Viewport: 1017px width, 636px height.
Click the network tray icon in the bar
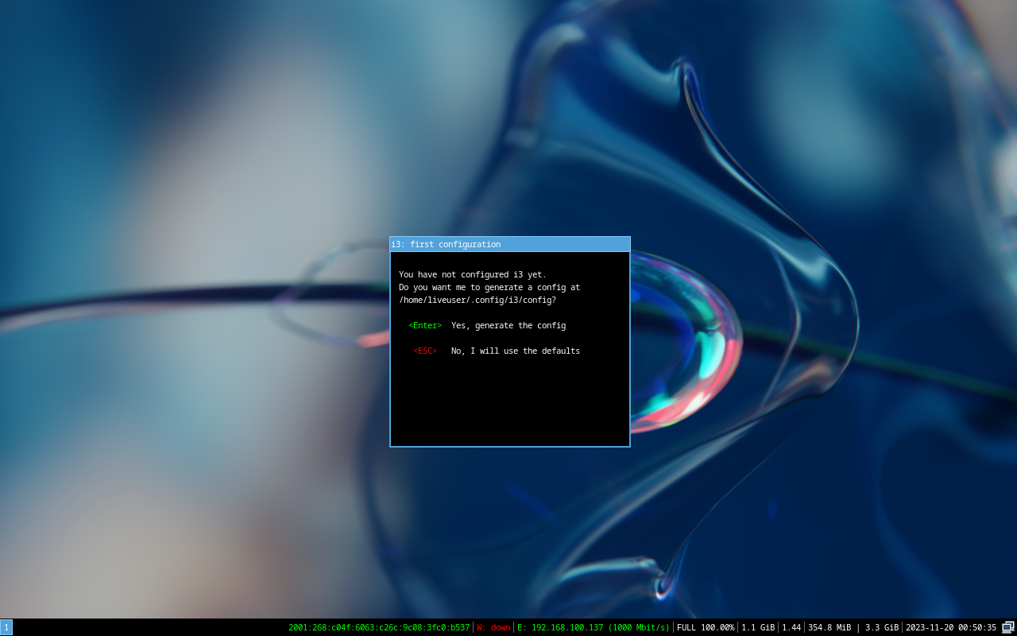click(x=1008, y=627)
